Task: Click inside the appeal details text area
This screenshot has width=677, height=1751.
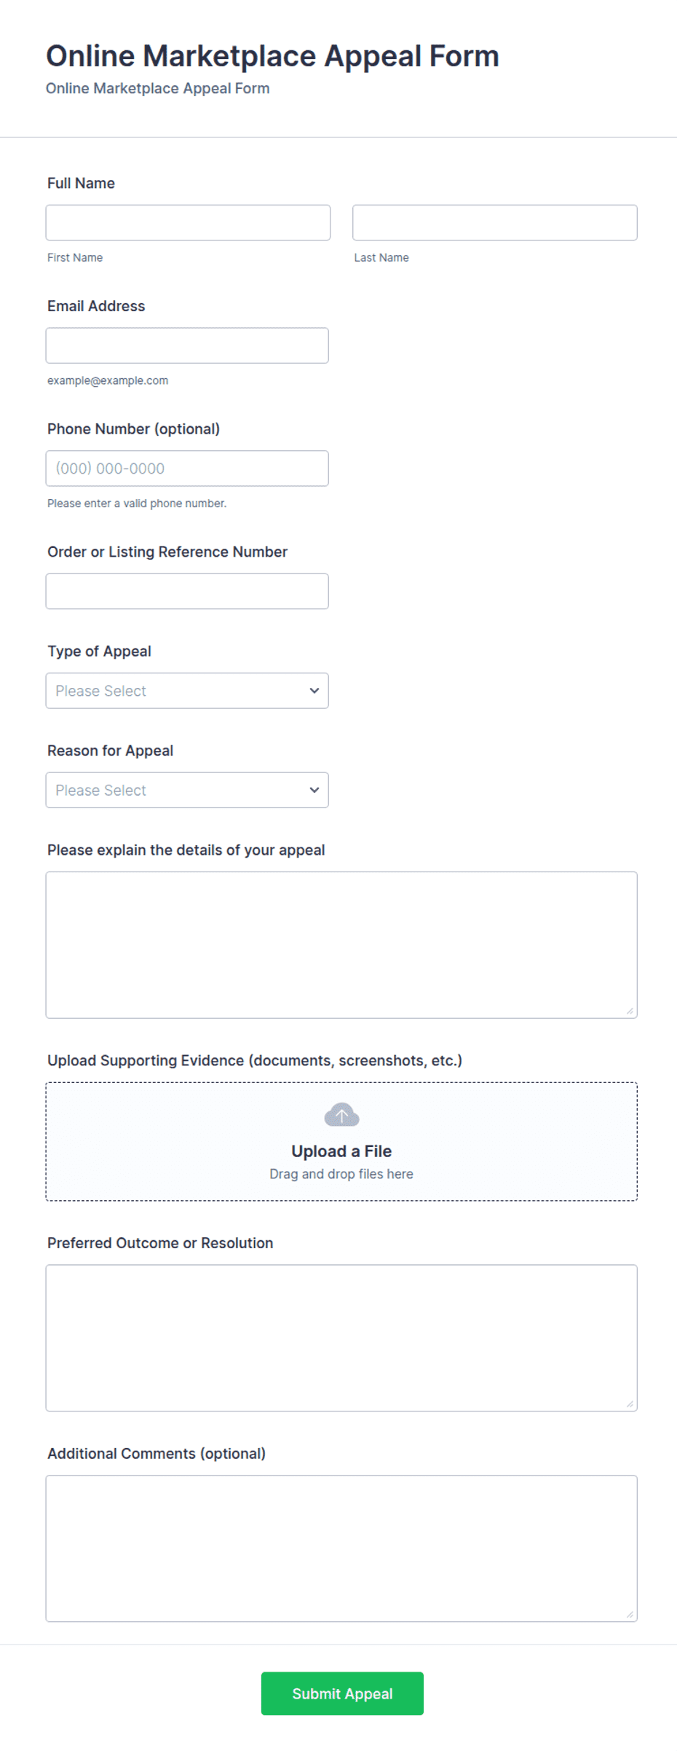Action: coord(341,945)
